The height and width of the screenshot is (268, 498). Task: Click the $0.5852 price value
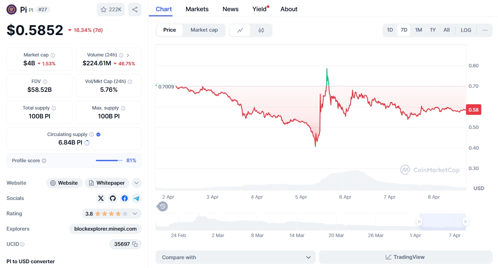coord(35,30)
